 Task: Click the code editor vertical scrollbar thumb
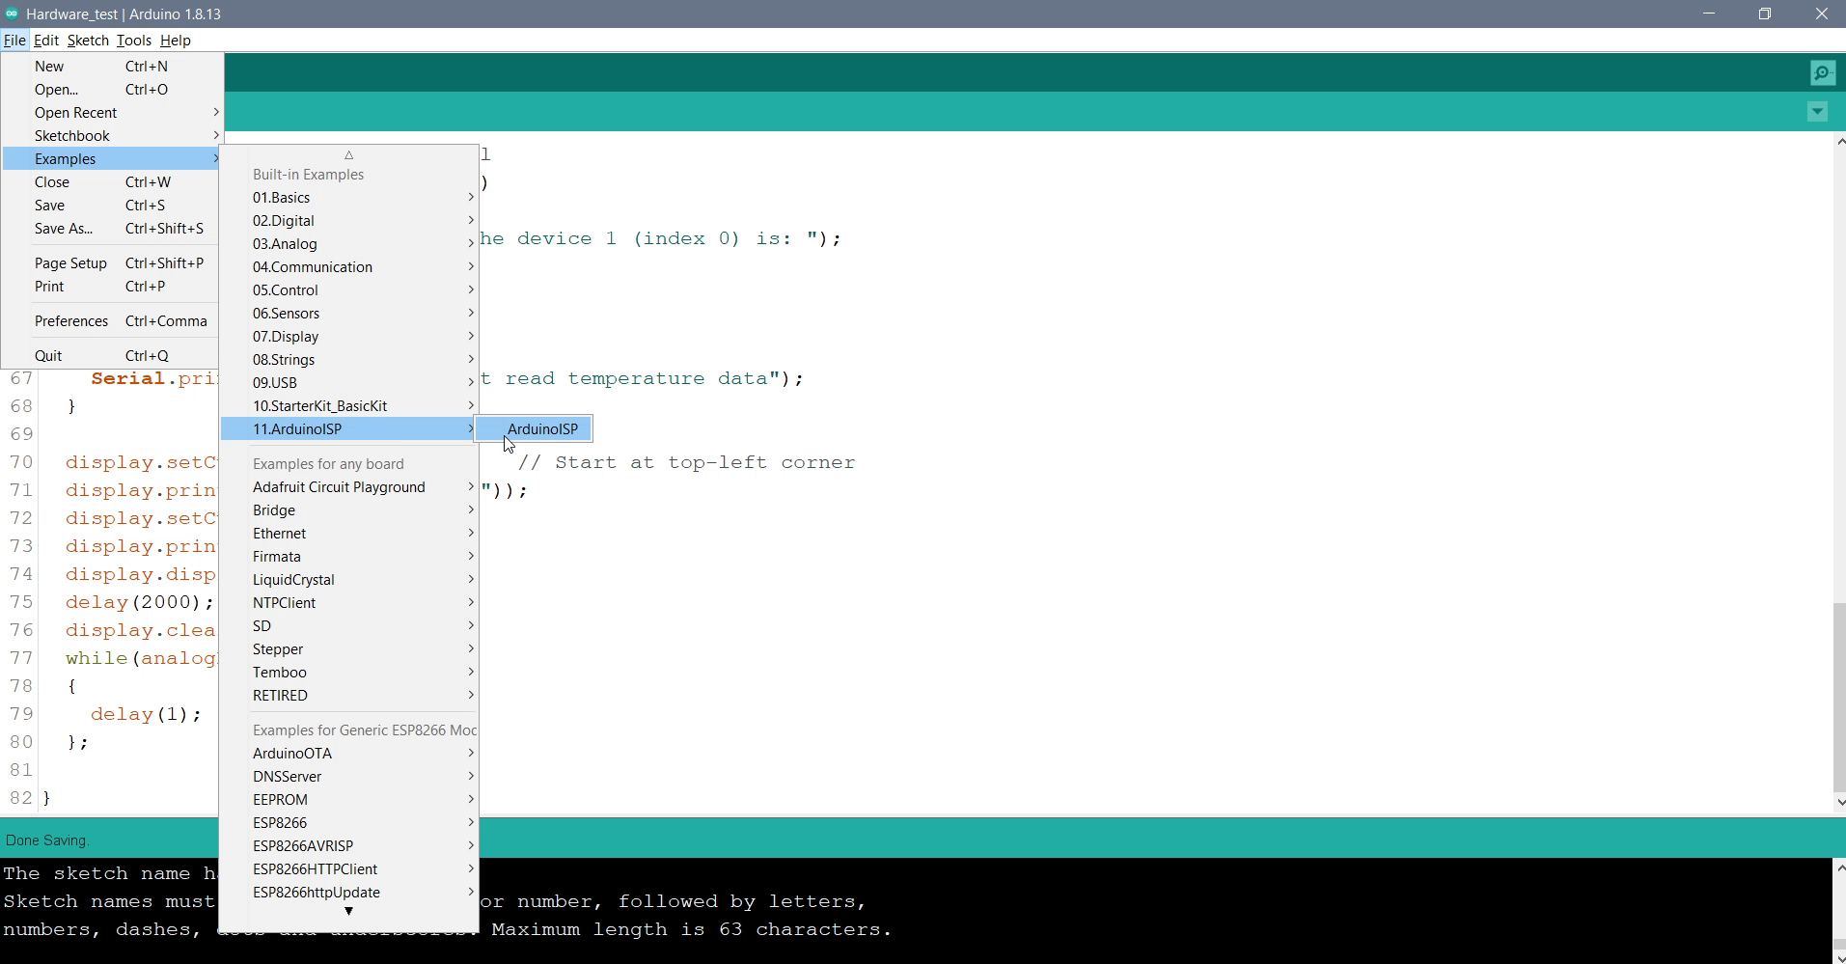pos(1839,697)
